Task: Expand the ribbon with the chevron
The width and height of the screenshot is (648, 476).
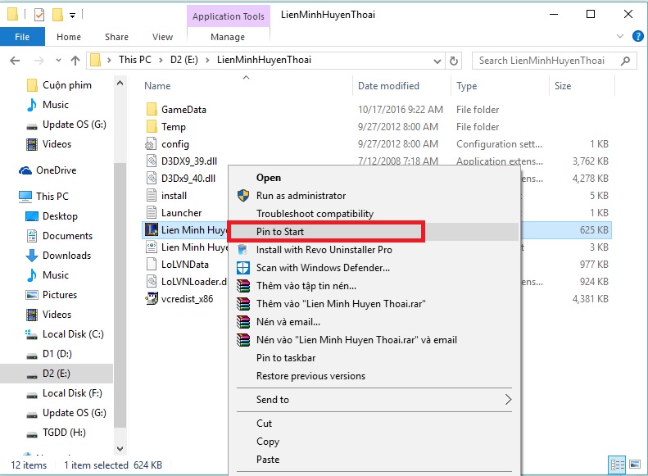Action: click(x=620, y=36)
